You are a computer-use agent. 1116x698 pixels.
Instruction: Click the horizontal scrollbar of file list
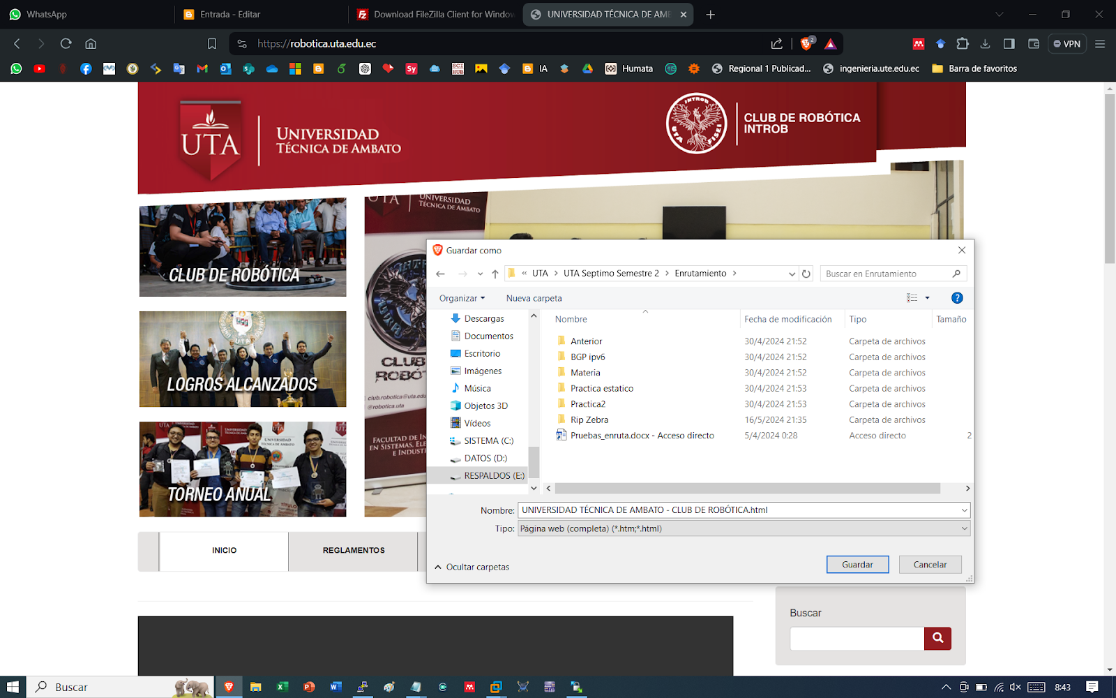point(747,489)
